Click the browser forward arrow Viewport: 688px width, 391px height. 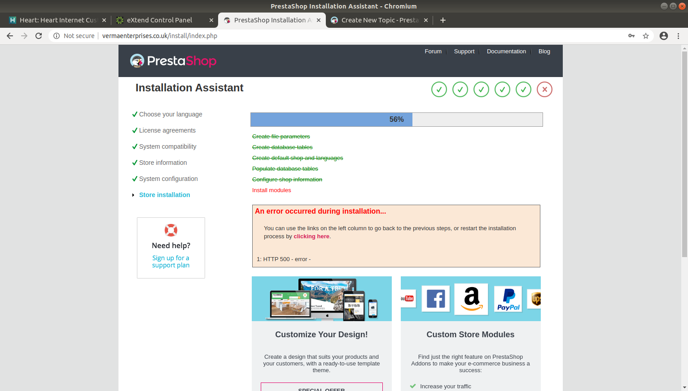[24, 36]
